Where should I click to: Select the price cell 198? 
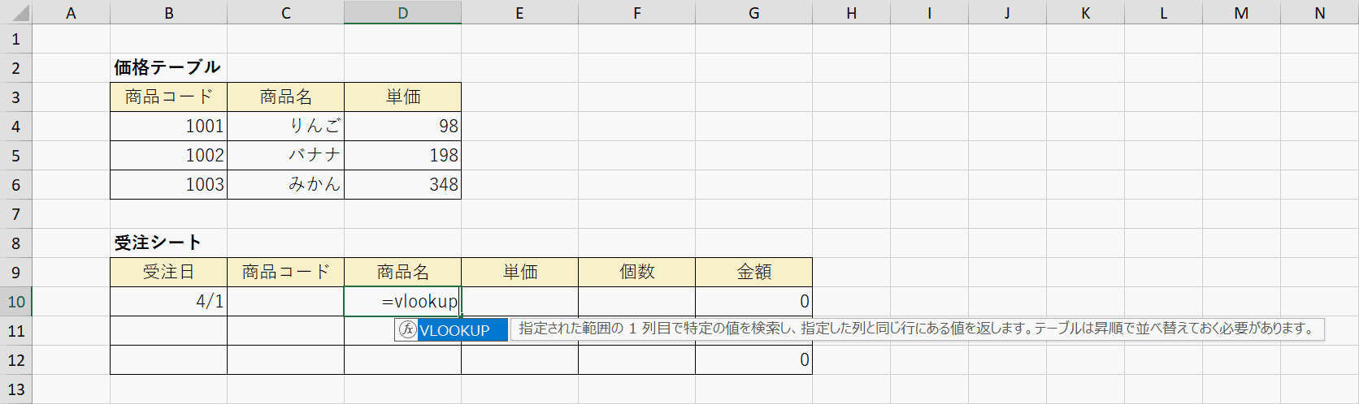tap(402, 155)
